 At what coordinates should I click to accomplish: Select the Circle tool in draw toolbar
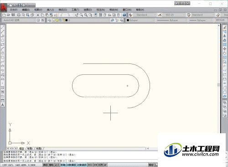3,53
